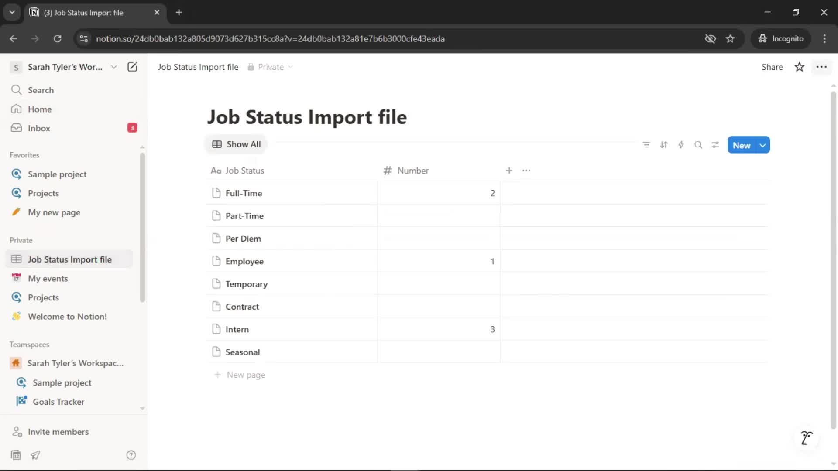Click the paper plane icon in sidebar footer
This screenshot has width=838, height=471.
point(35,455)
